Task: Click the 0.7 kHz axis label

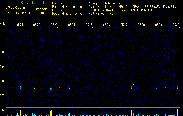Action: pos(3,96)
